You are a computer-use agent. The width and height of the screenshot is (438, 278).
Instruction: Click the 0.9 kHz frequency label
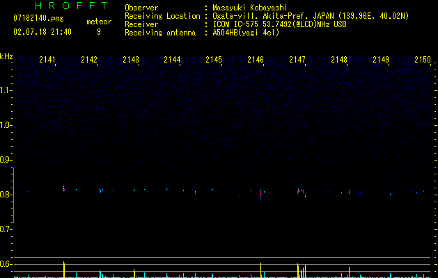click(6, 160)
